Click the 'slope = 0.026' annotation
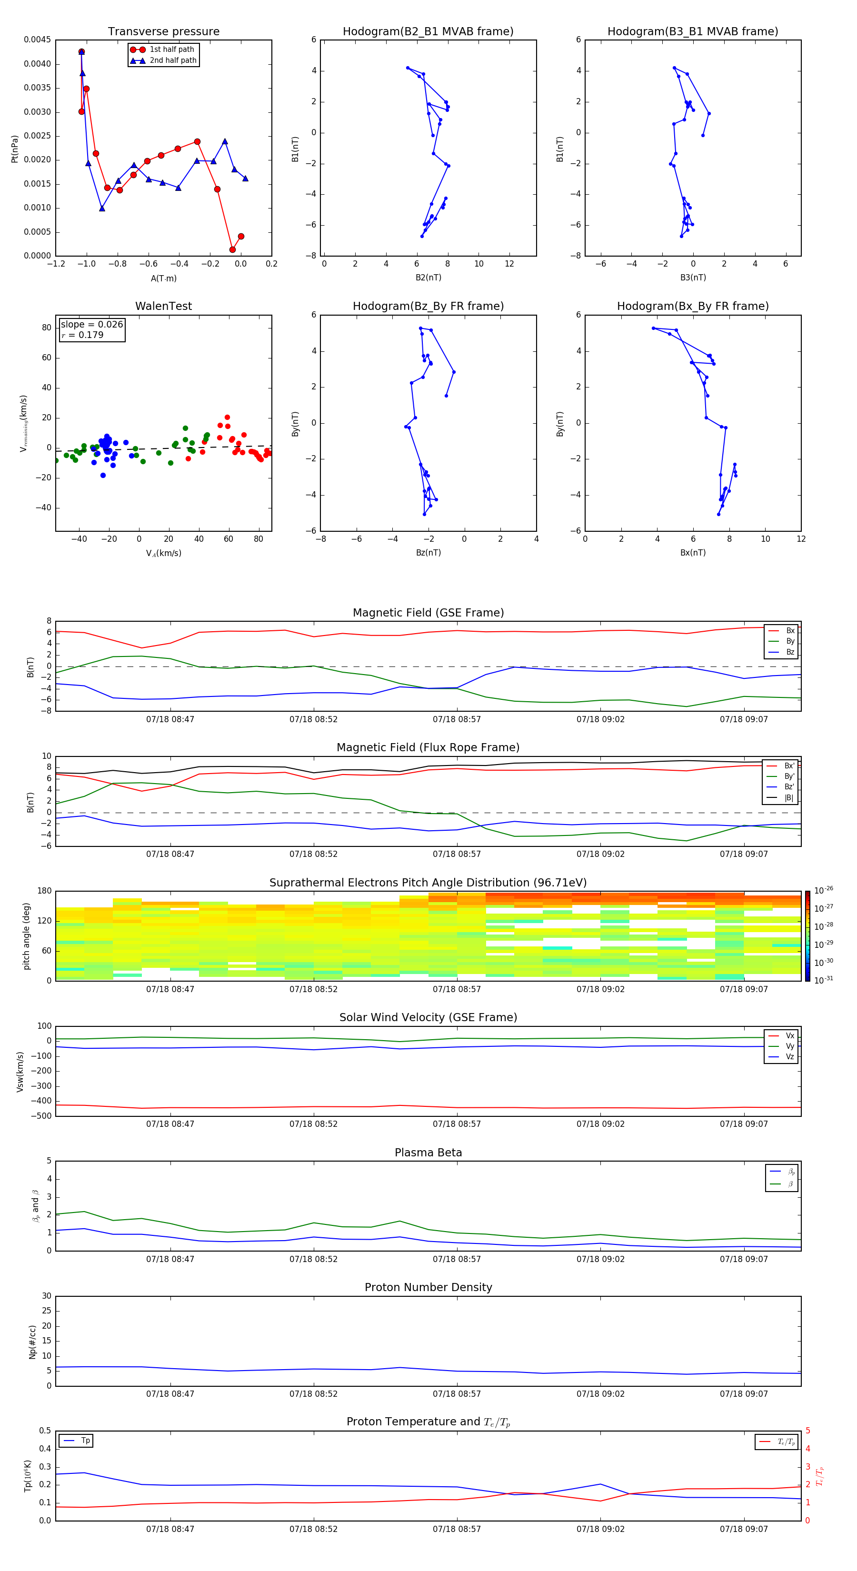 tap(92, 325)
